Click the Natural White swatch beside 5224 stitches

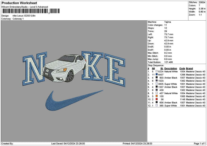click(x=157, y=71)
